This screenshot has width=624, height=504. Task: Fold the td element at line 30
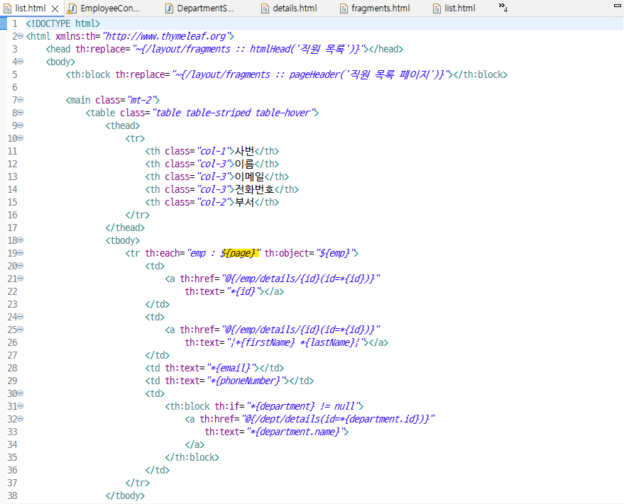pos(21,393)
